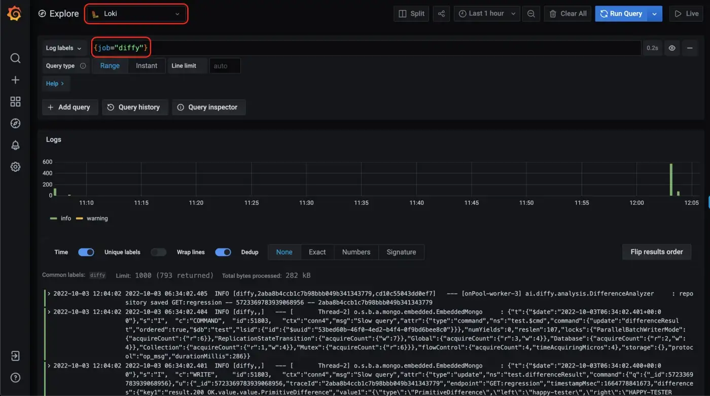Open the Help question mark icon
Viewport: 710px width, 396px height.
(x=15, y=378)
